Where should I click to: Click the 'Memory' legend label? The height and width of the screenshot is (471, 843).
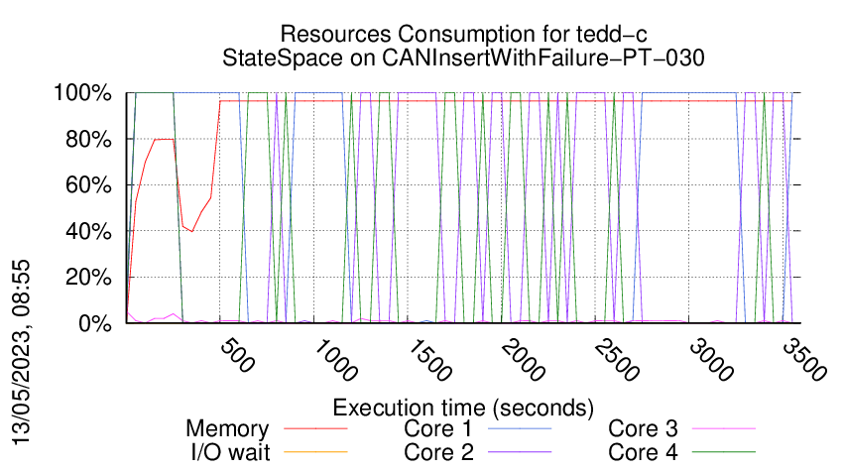227,429
